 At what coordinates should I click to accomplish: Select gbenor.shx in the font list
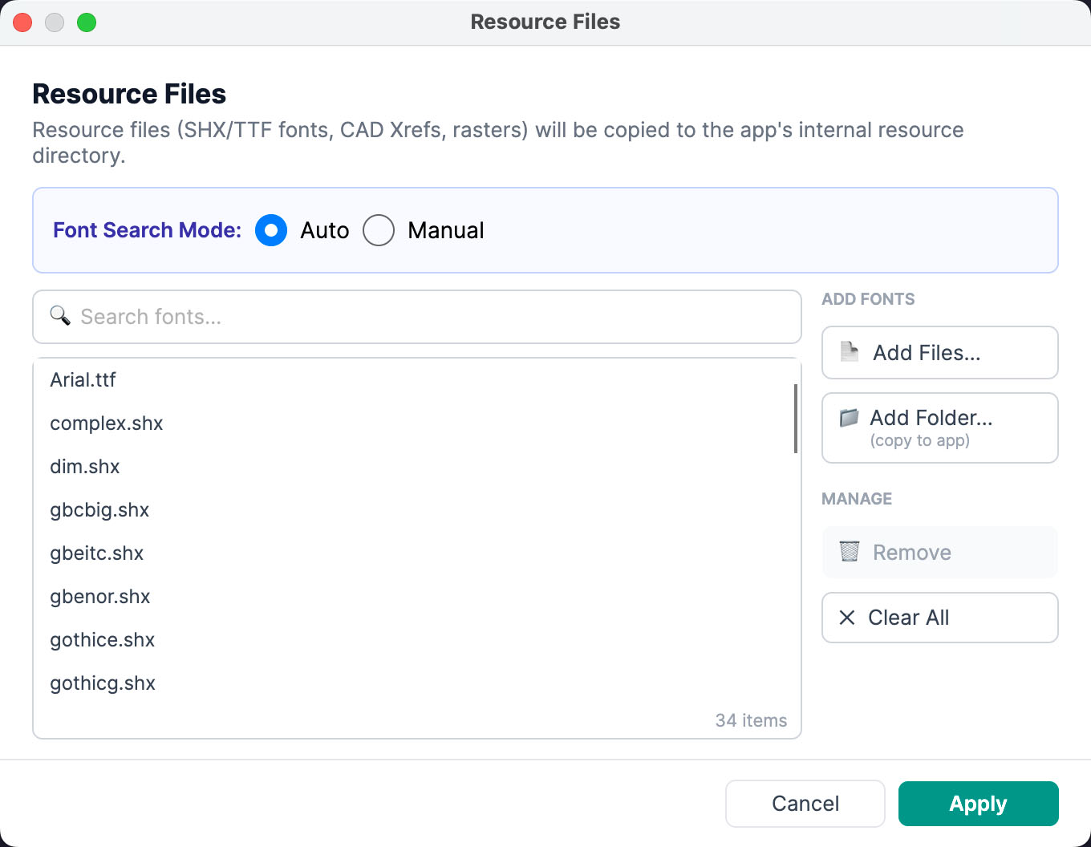417,597
